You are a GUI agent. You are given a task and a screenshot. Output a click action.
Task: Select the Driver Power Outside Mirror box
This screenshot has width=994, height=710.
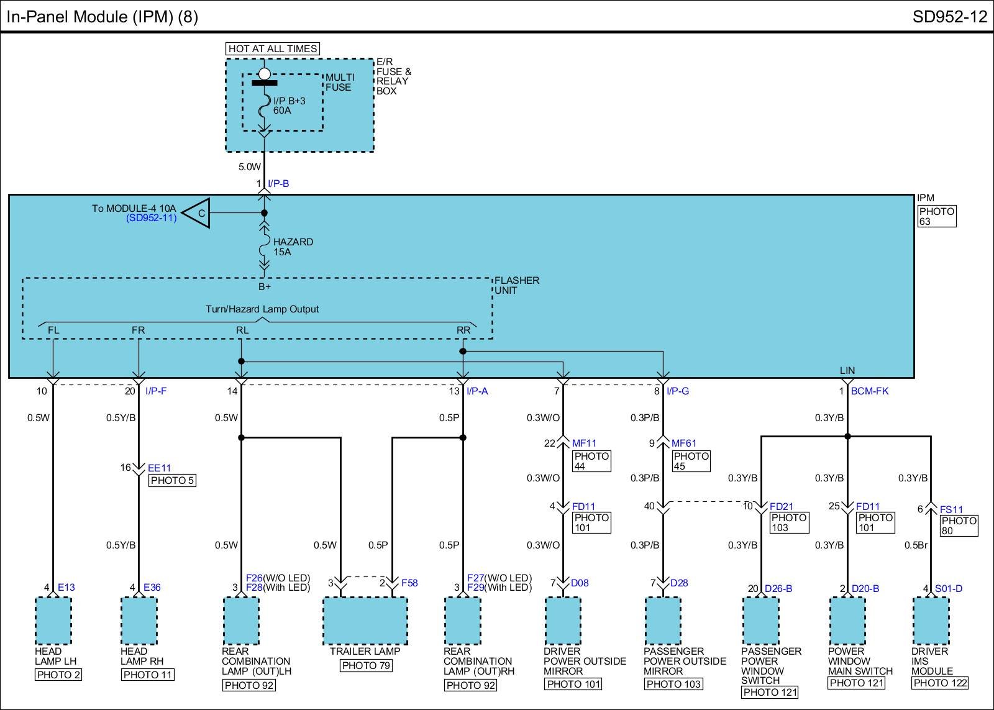(x=563, y=621)
